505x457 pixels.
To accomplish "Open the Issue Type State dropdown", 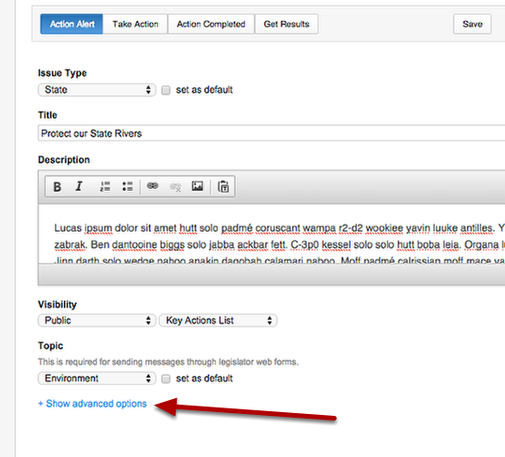I will [x=97, y=90].
